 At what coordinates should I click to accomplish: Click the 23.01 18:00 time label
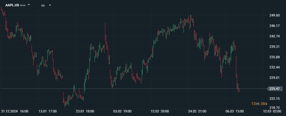coord(85,111)
